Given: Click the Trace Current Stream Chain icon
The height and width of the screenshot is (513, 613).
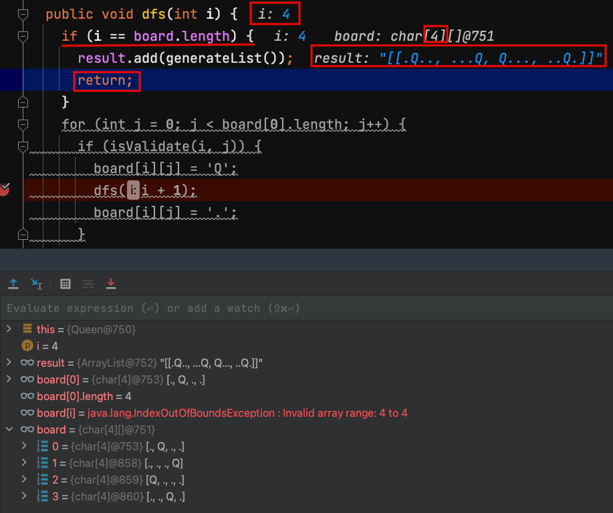Looking at the screenshot, I should tap(88, 284).
